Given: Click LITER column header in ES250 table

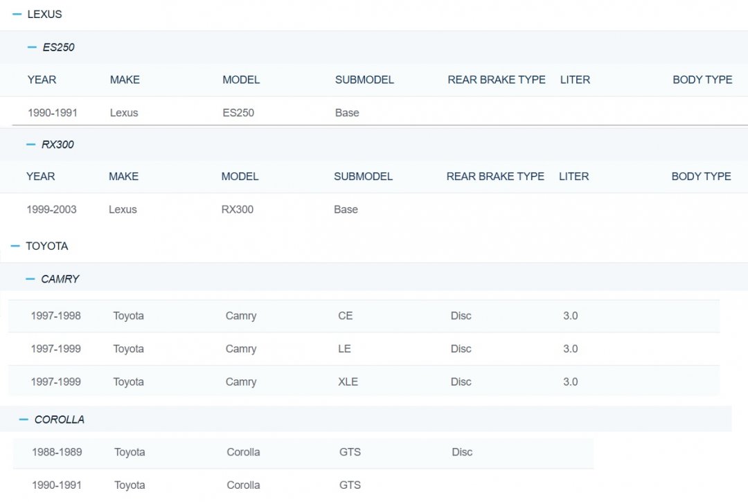Looking at the screenshot, I should point(576,80).
